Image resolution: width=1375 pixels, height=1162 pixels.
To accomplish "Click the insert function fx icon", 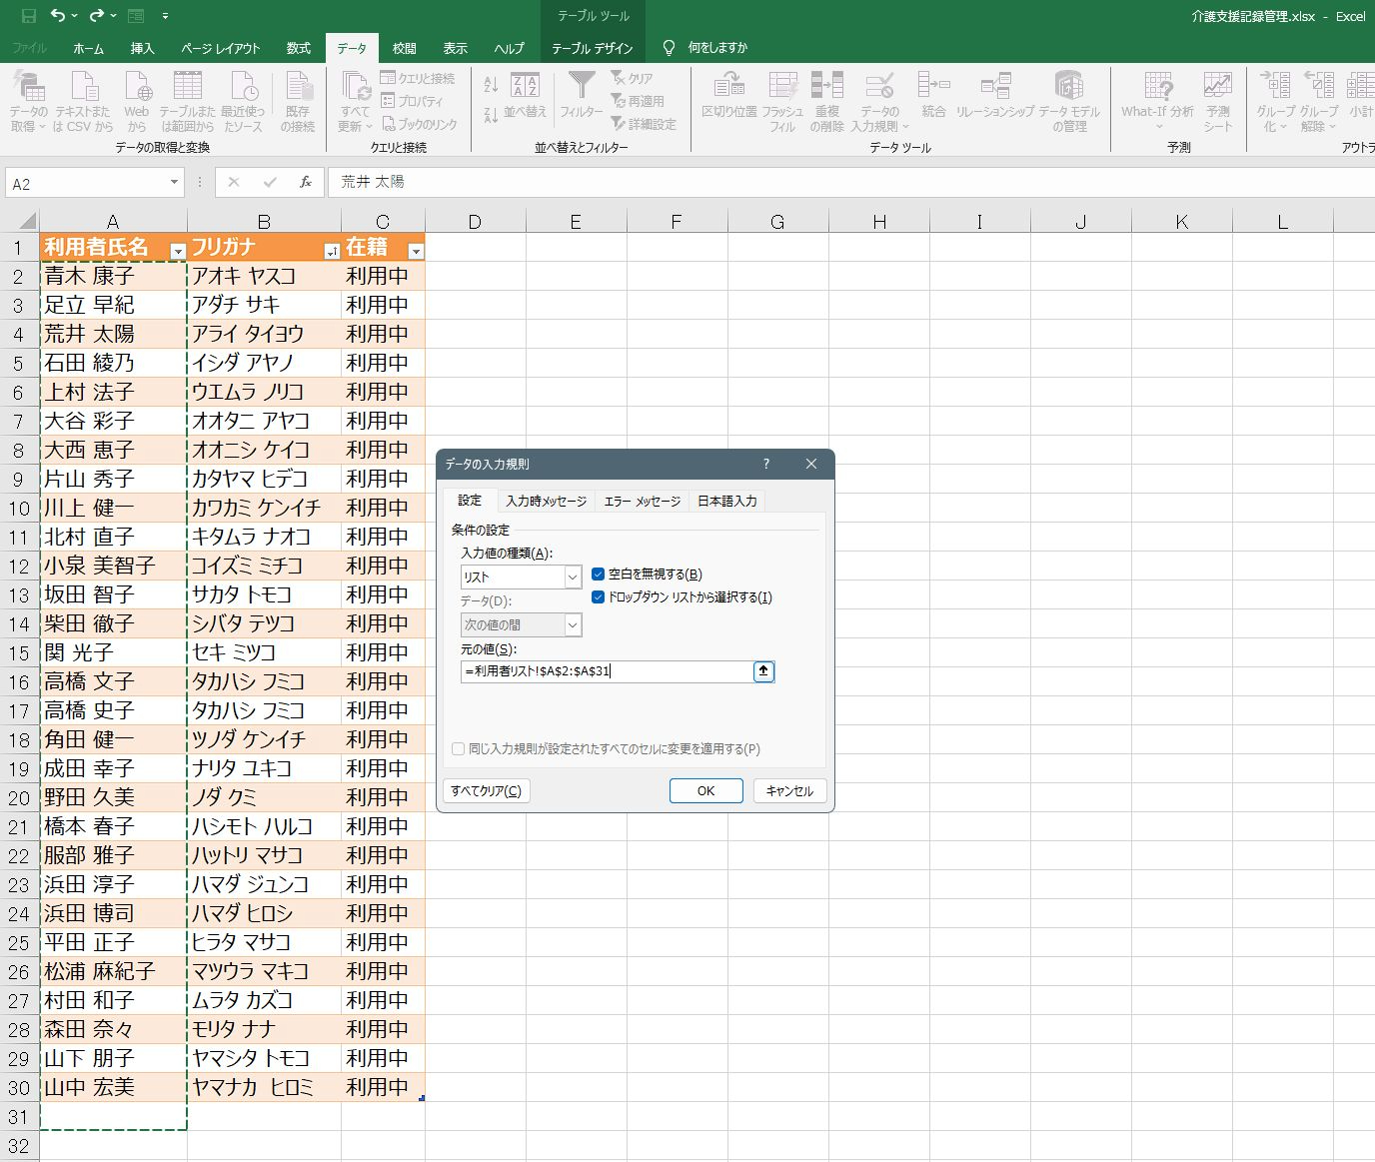I will click(306, 182).
